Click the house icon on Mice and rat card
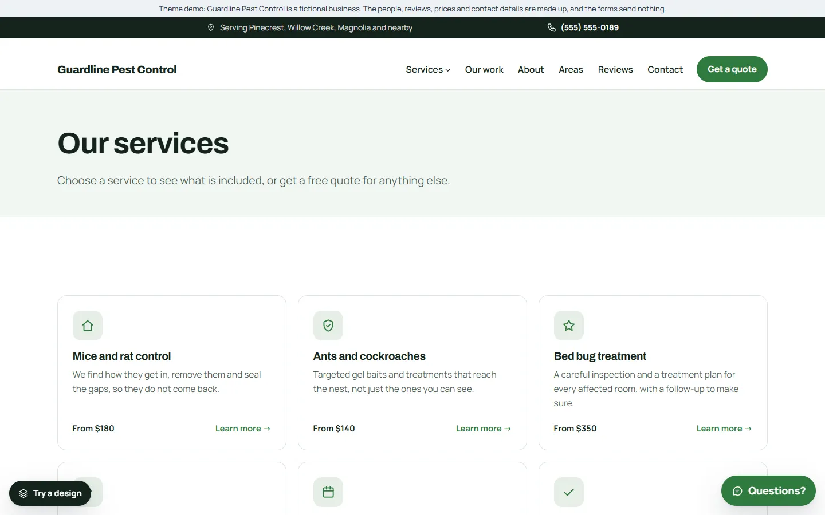 (x=88, y=326)
